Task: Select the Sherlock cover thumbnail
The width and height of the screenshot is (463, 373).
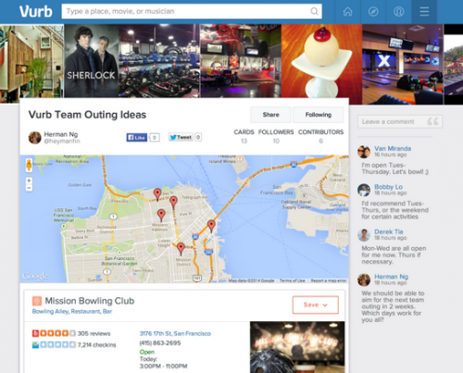Action: point(92,61)
